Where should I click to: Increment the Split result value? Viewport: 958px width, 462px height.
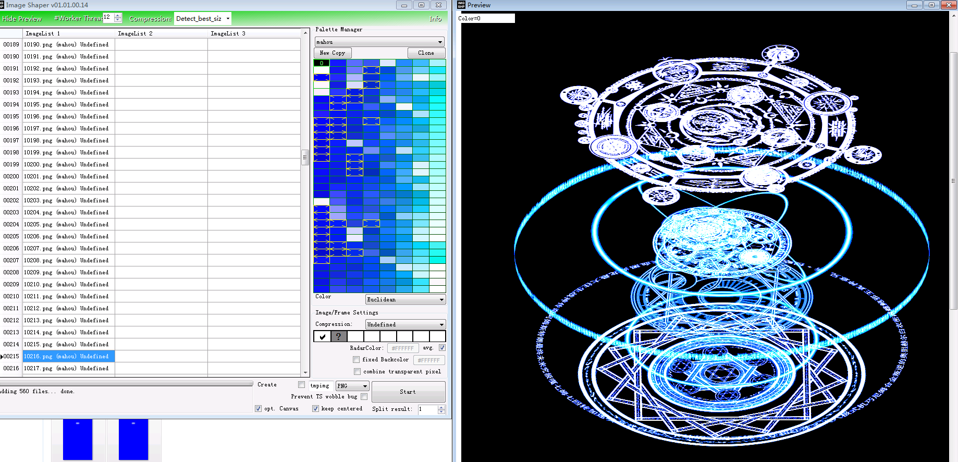(441, 407)
